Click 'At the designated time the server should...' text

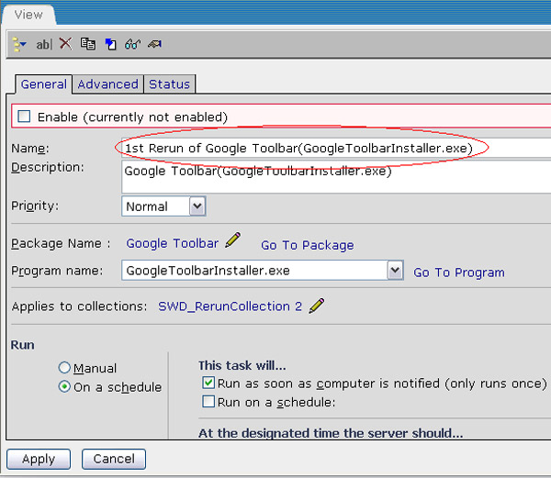point(331,433)
